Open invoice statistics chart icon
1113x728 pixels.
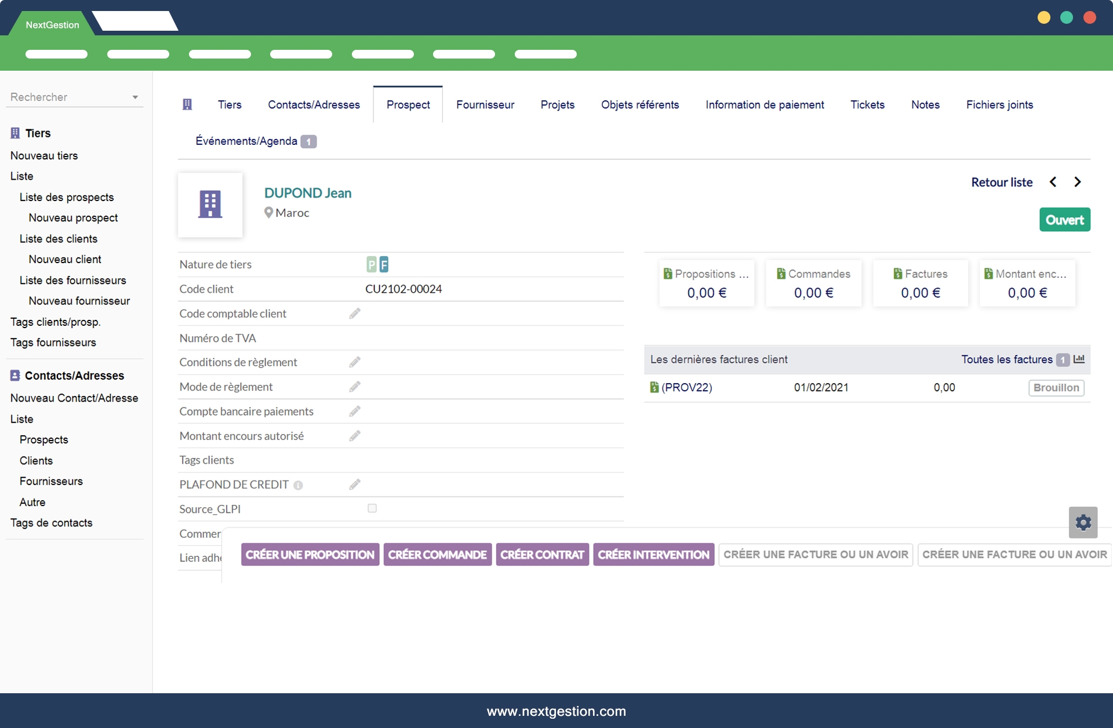[1079, 359]
